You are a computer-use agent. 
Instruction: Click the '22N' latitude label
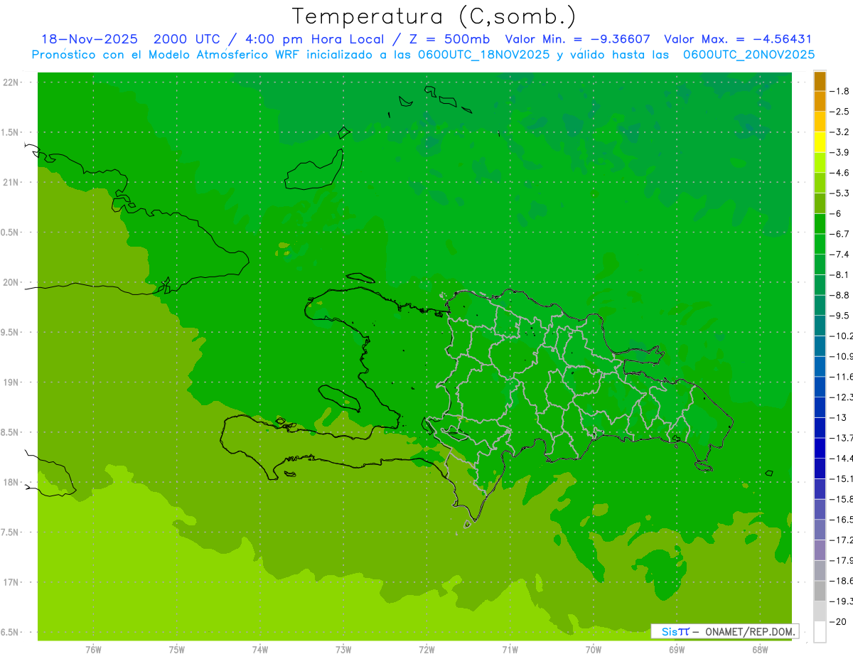click(10, 82)
